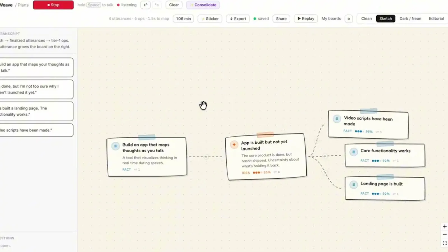Click the orange icon on 'App is built' card
This screenshot has height=252, width=448.
point(234,145)
